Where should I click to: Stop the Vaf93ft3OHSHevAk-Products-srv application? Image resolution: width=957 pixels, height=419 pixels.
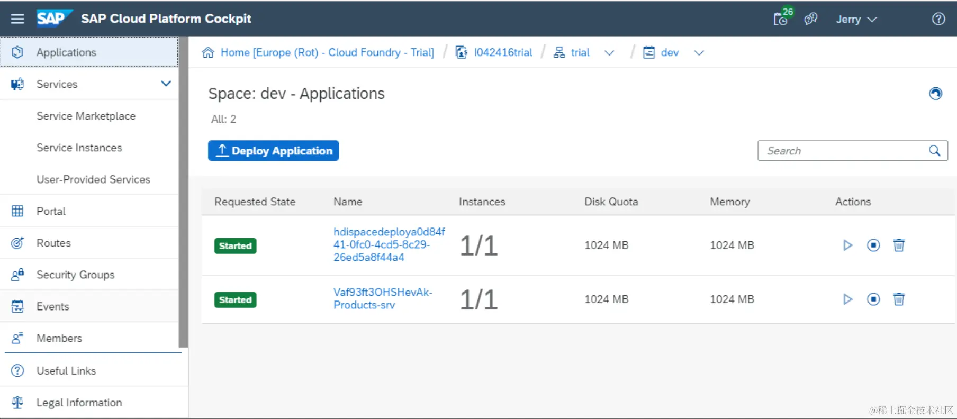[873, 299]
